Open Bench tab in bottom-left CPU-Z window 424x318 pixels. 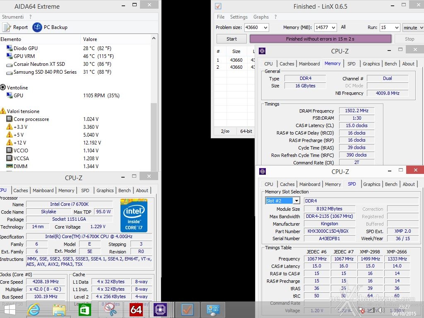tap(124, 190)
